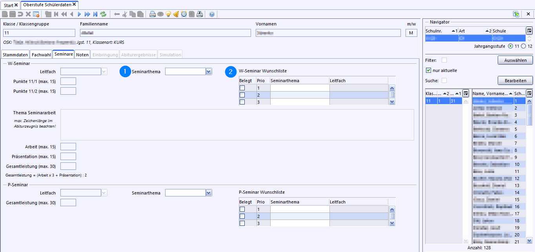Screen dimensions: 535x252
Task: Click the Bearbeiten button
Action: click(x=515, y=80)
